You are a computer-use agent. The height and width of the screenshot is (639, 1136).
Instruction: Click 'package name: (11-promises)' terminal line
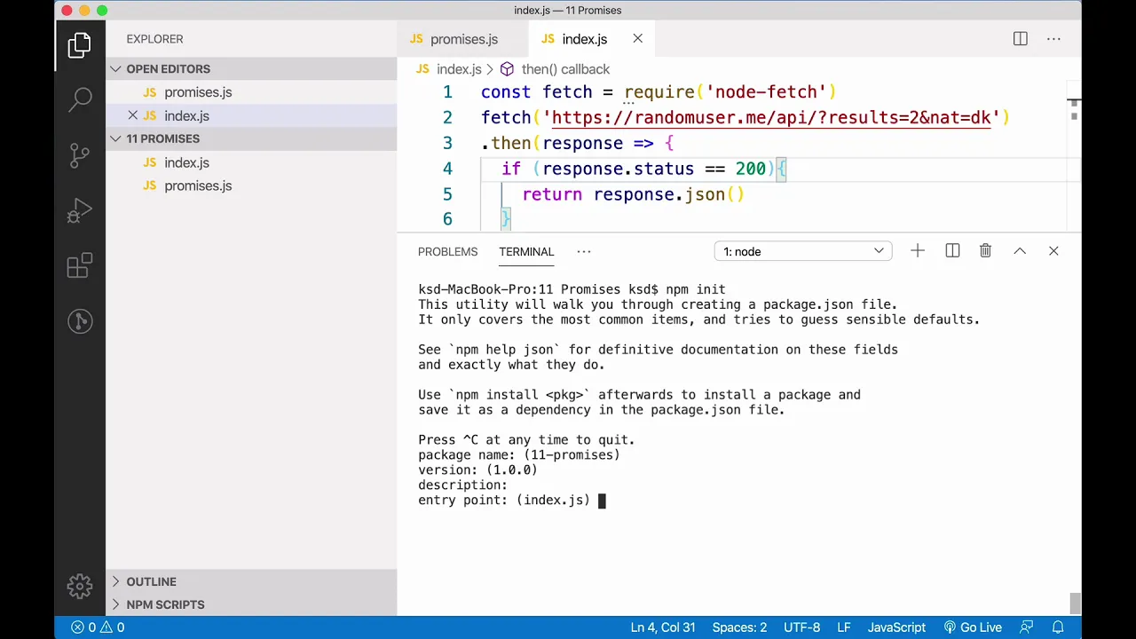(x=519, y=455)
